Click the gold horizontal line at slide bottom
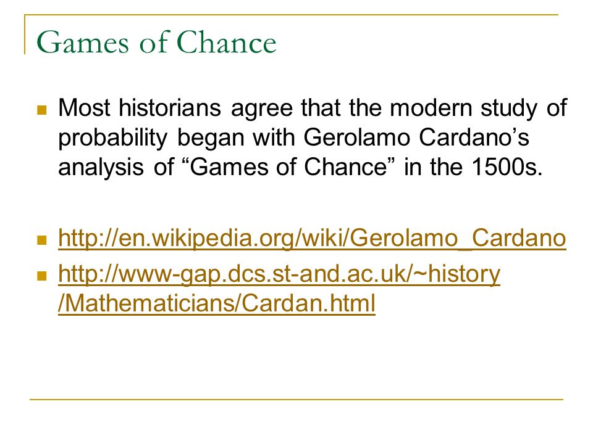 [x=296, y=399]
